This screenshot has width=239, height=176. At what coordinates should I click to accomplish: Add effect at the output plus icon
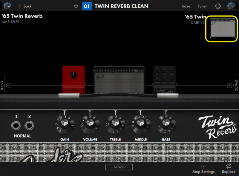(x=229, y=86)
